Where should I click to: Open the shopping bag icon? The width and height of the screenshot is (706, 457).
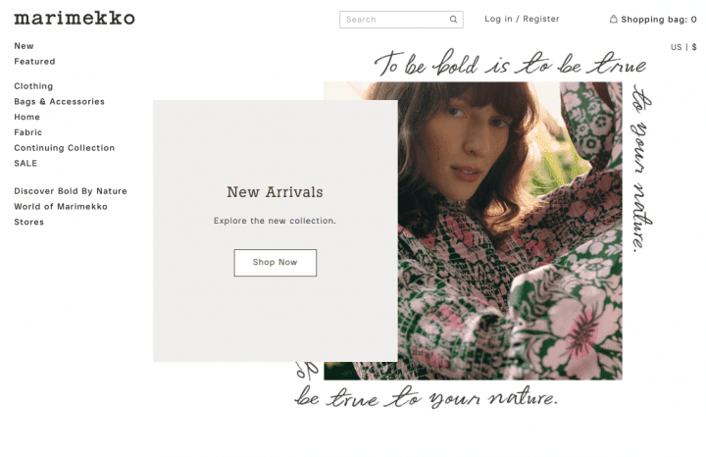[613, 19]
